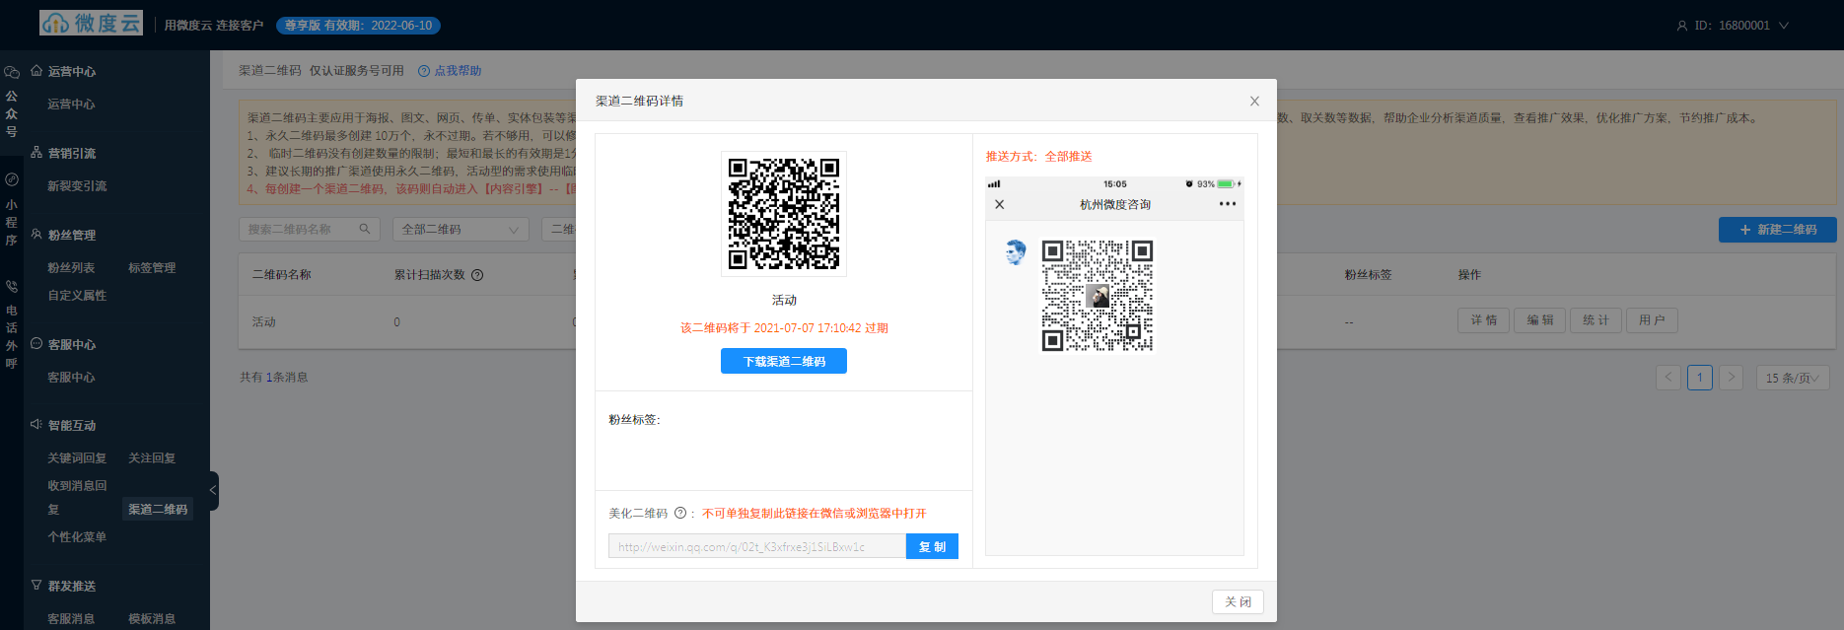Click the 杭州微度咨询 title in the phone preview
Viewport: 1844px width, 630px height.
pyautogui.click(x=1115, y=205)
